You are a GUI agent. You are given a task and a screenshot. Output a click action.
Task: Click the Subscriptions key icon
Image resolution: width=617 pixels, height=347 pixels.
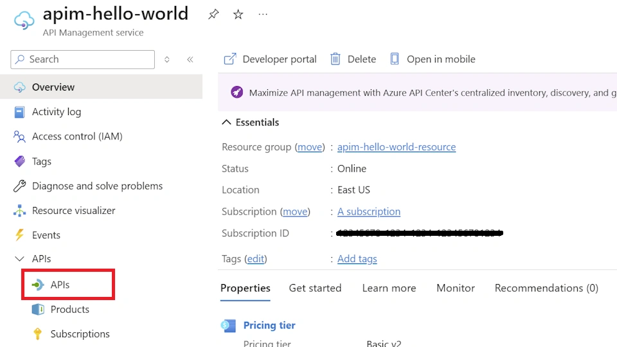(x=37, y=334)
